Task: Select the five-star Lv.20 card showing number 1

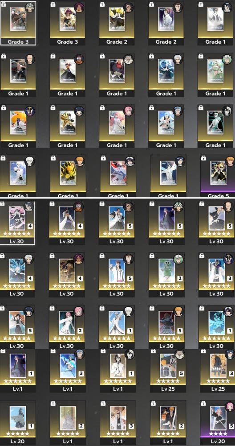Action: pyautogui.click(x=18, y=423)
